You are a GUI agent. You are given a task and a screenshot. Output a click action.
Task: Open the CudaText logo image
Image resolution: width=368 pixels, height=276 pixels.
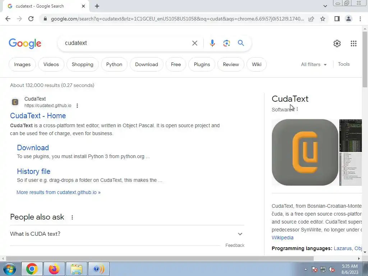point(305,152)
